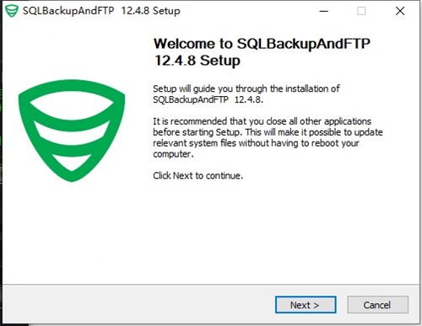Click the title bar SQLBackupAndFTP shield icon
Viewport: 422px width, 326px height.
[12, 11]
